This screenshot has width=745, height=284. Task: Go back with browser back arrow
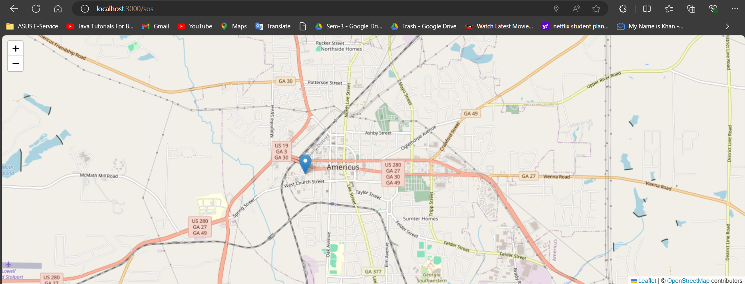14,8
